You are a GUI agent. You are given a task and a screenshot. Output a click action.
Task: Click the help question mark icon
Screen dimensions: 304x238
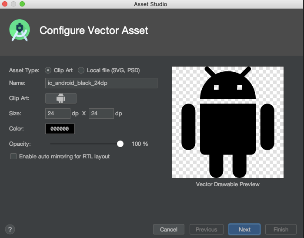coord(10,229)
